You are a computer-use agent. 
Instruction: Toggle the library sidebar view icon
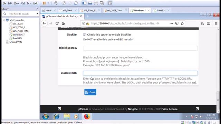[x=84, y=3]
